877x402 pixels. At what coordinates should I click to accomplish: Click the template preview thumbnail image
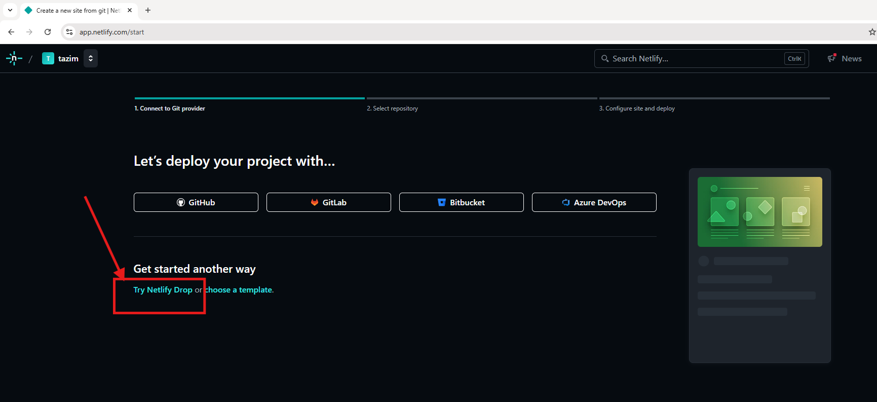[759, 212]
